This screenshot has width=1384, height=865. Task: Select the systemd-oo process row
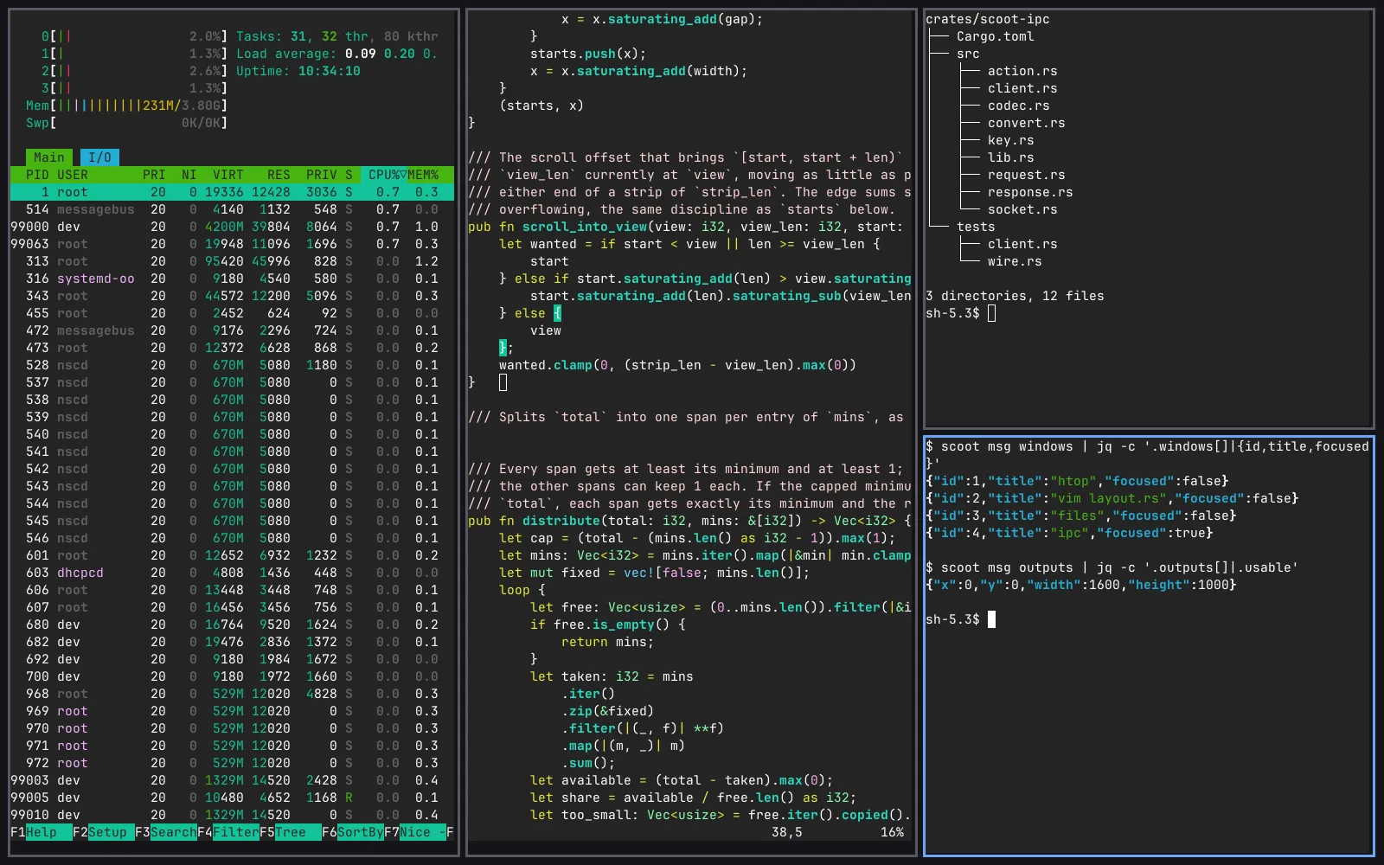pyautogui.click(x=232, y=279)
